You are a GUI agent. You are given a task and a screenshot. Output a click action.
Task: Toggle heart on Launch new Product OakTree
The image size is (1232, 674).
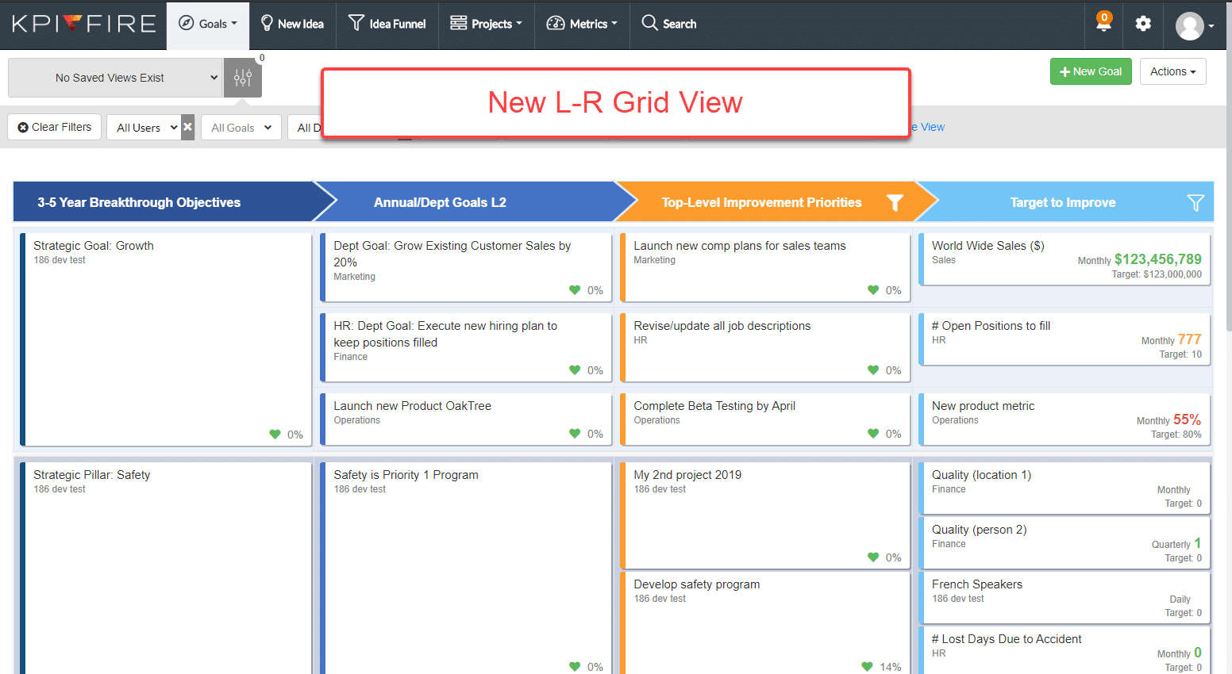pos(575,434)
